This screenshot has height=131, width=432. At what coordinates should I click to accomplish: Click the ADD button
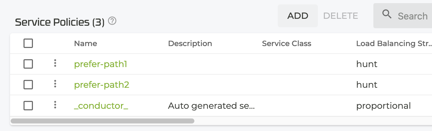(298, 16)
